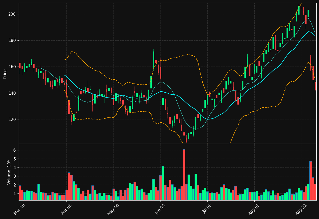The image size is (319, 219).
Task: Click the 120 price axis label
Action: [12, 119]
